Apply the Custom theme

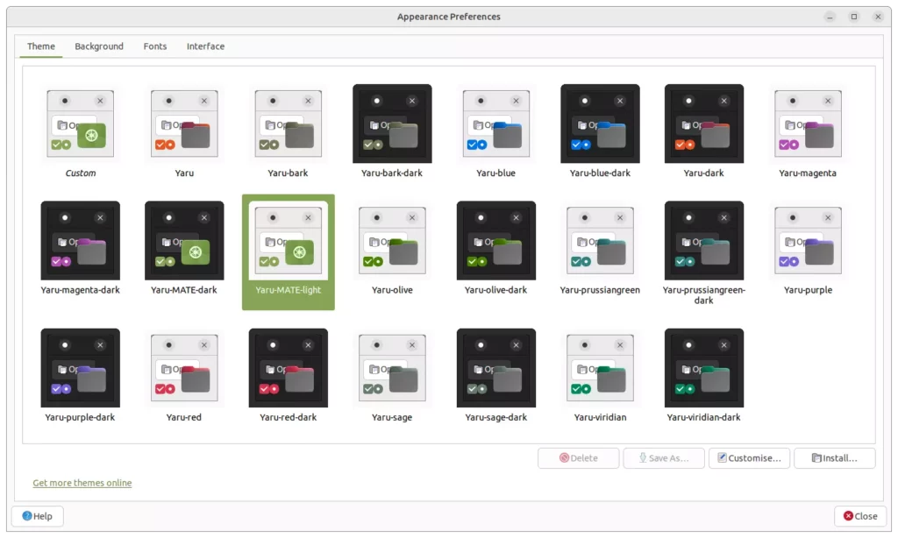point(80,124)
